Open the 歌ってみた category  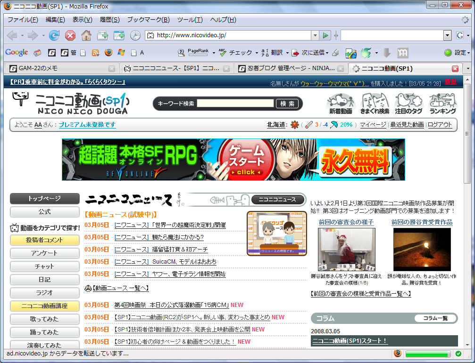(44, 319)
